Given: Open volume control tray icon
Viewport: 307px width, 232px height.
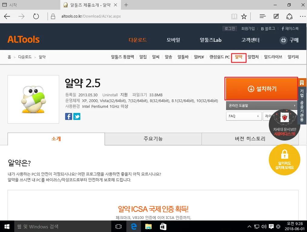Looking at the screenshot, I should (264, 227).
